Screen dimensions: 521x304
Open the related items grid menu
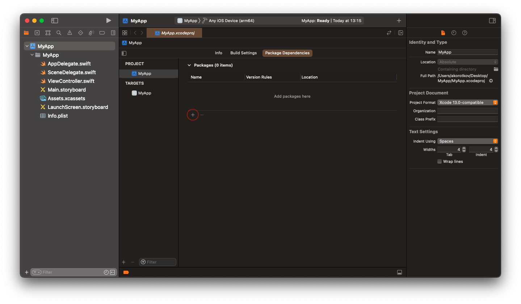[125, 33]
